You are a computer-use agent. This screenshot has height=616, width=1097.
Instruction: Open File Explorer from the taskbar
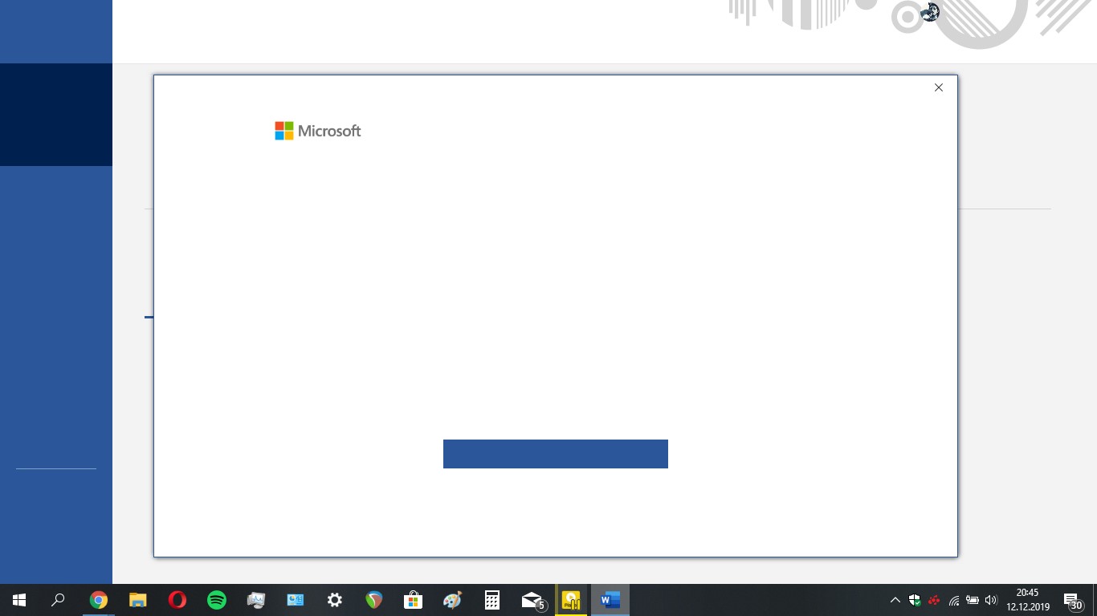coord(137,600)
